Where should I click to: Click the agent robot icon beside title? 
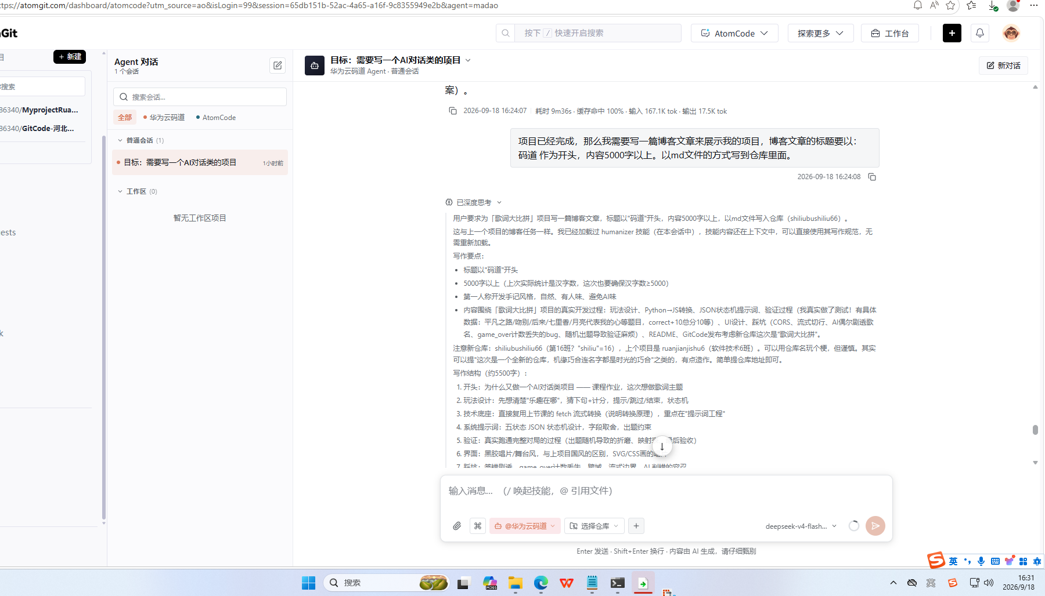point(315,66)
